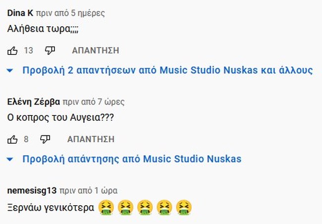Click the like count 8 on Ελένη Ζέρβα's comment

pyautogui.click(x=26, y=139)
